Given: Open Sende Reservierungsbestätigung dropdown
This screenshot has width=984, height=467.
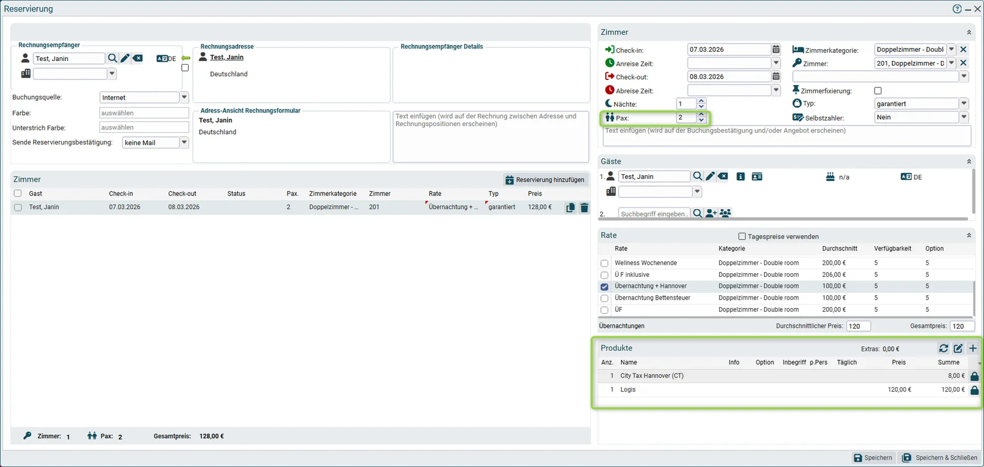Looking at the screenshot, I should (184, 142).
